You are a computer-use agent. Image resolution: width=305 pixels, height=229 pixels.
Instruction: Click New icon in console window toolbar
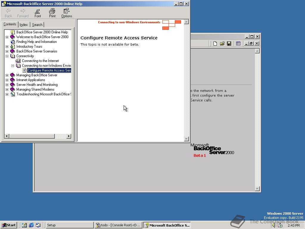215,44
